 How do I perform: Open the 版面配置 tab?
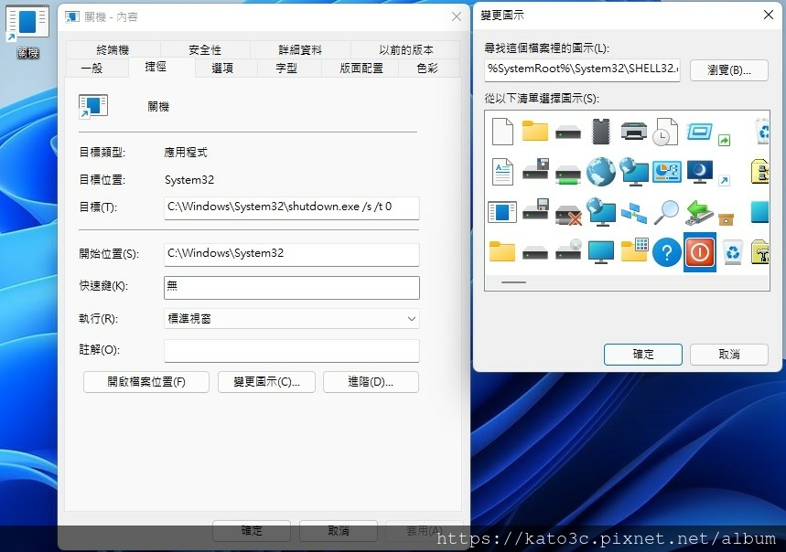pos(361,68)
